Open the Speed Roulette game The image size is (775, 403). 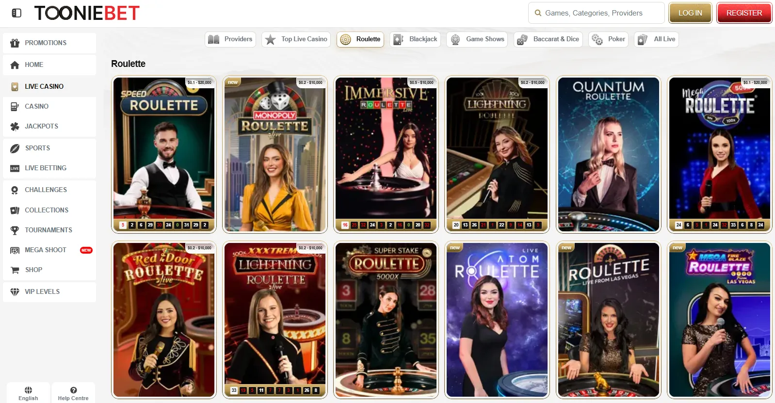(x=164, y=154)
